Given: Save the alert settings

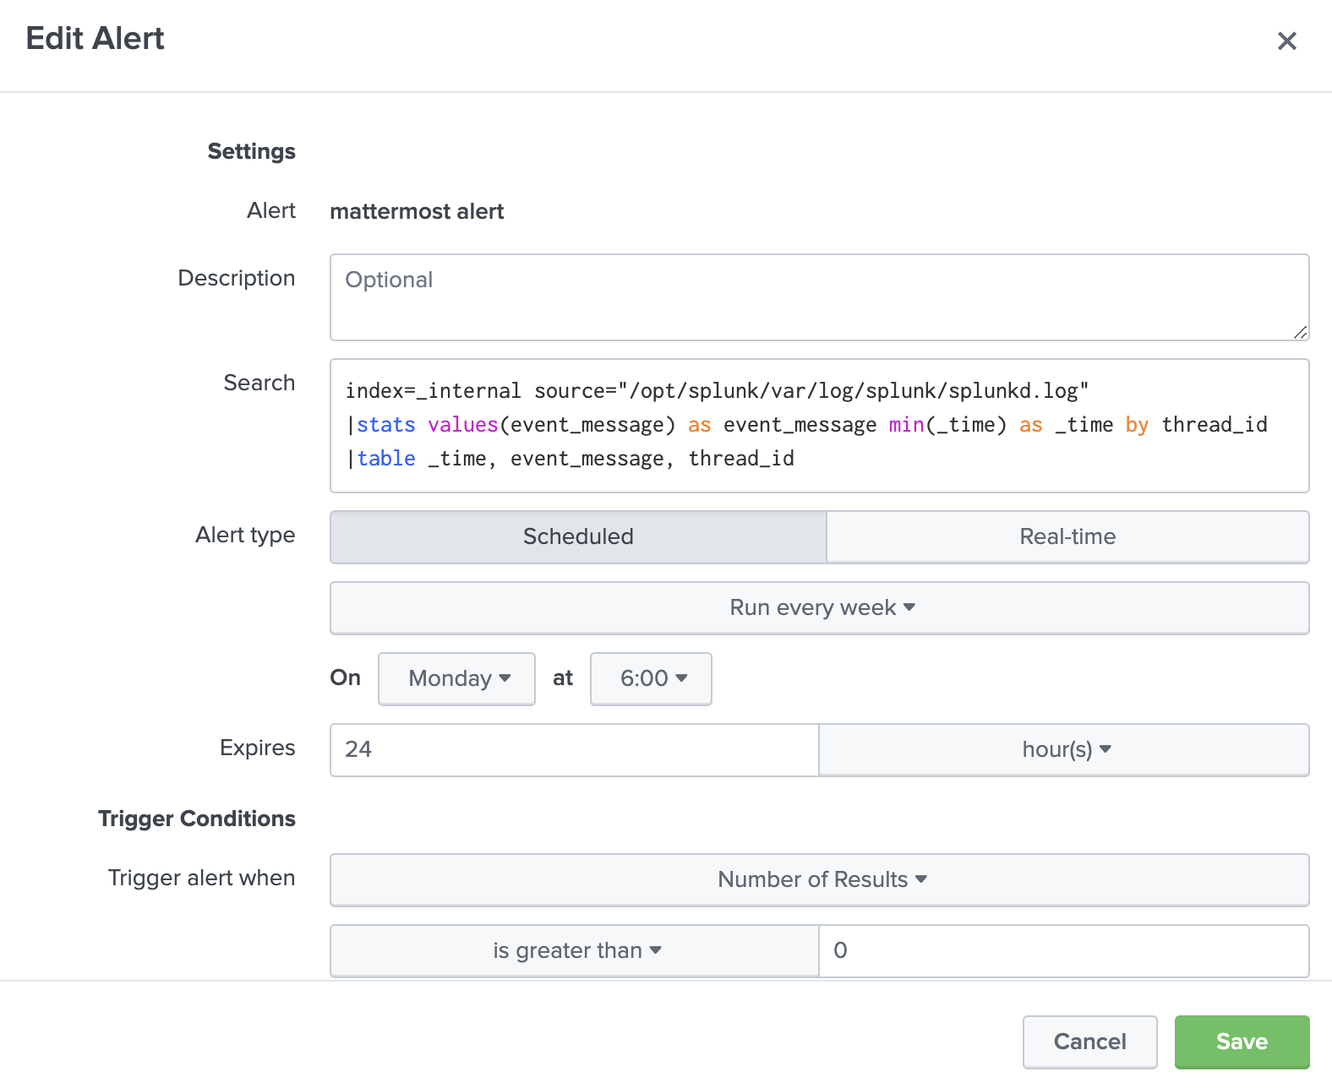Looking at the screenshot, I should pyautogui.click(x=1242, y=1042).
